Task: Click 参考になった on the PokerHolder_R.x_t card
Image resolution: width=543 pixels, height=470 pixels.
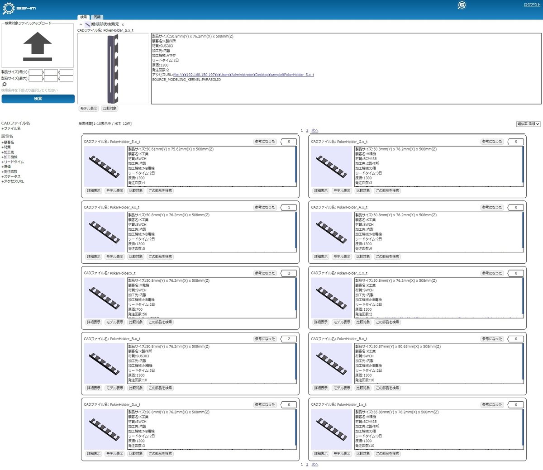Action: tap(264, 338)
